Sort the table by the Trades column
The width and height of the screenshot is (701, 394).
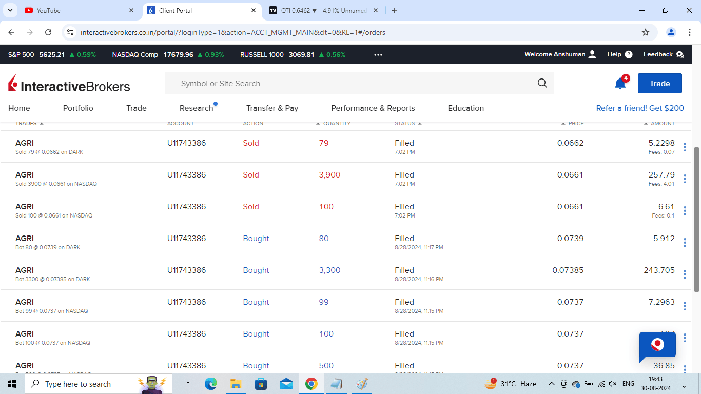coord(29,123)
